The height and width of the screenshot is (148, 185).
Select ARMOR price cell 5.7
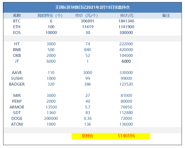coord(88,107)
